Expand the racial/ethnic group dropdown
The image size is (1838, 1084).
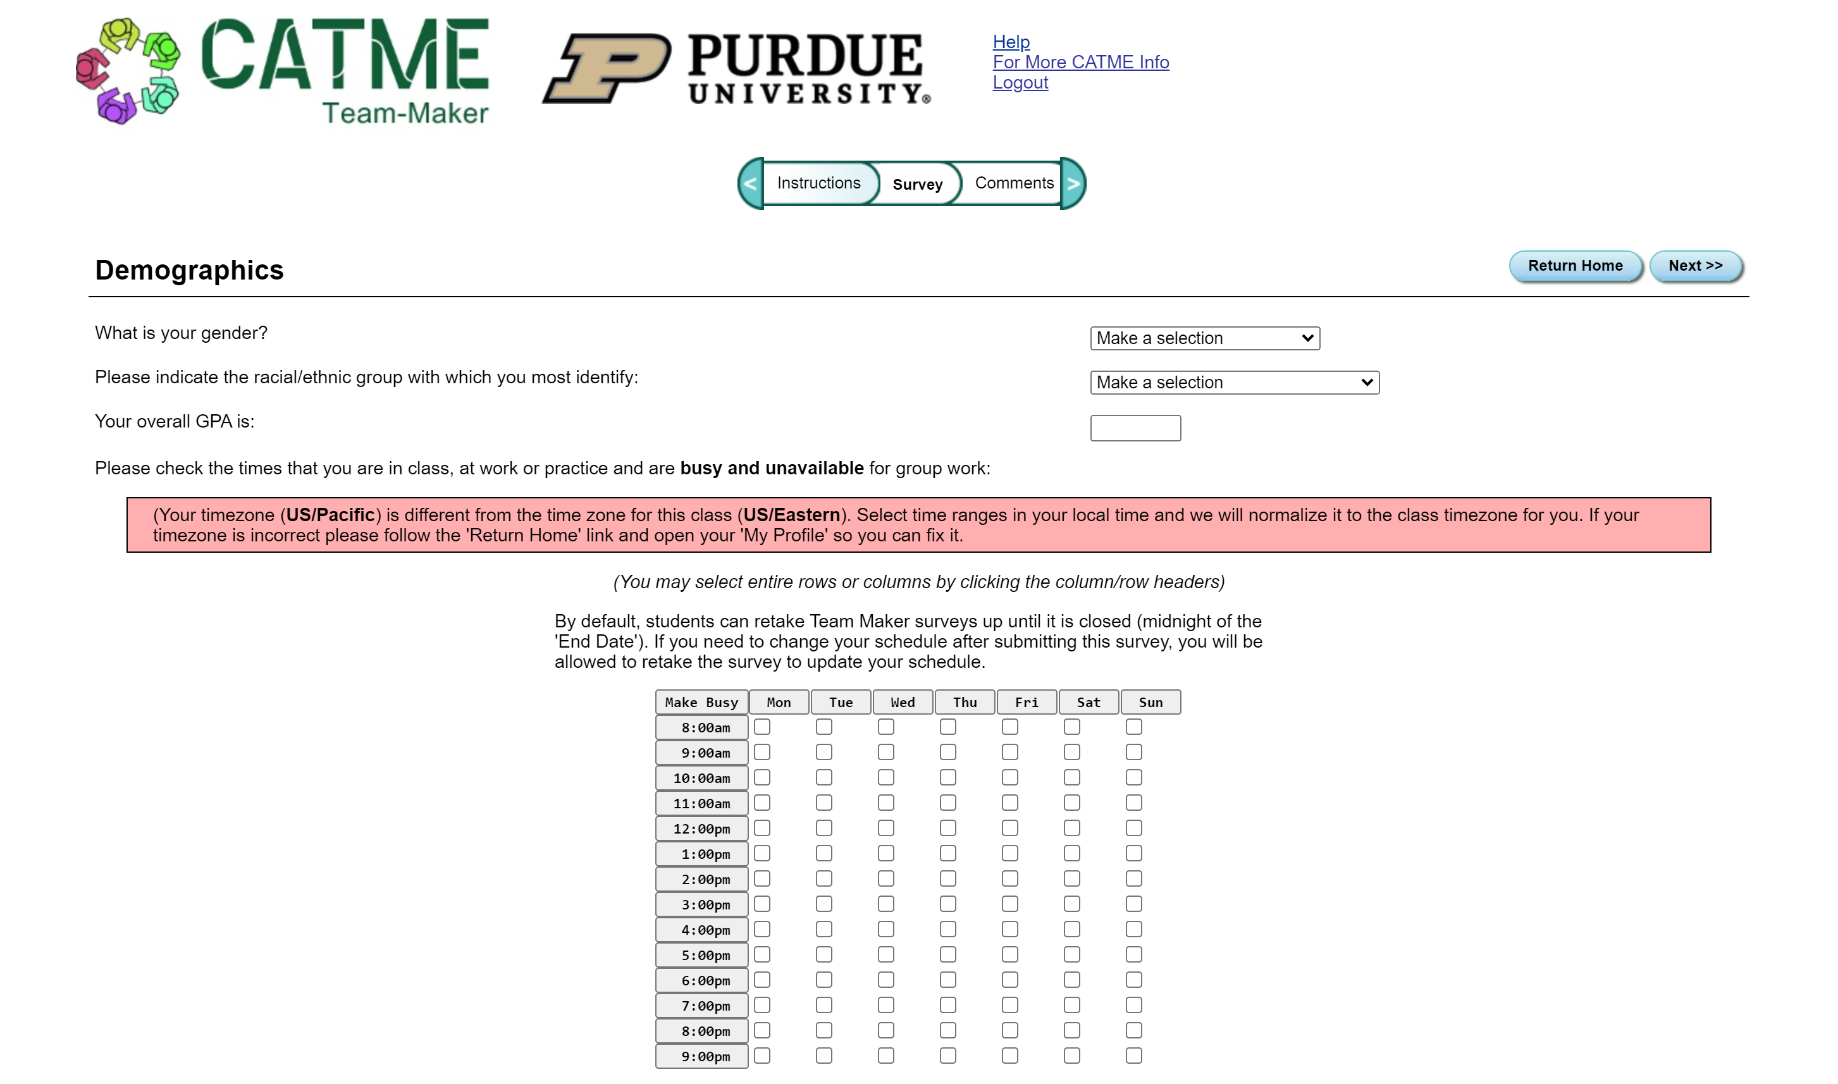[1233, 382]
